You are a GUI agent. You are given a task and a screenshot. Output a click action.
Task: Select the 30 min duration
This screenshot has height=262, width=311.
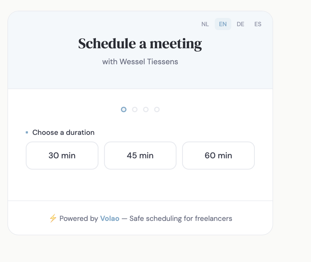pos(62,156)
